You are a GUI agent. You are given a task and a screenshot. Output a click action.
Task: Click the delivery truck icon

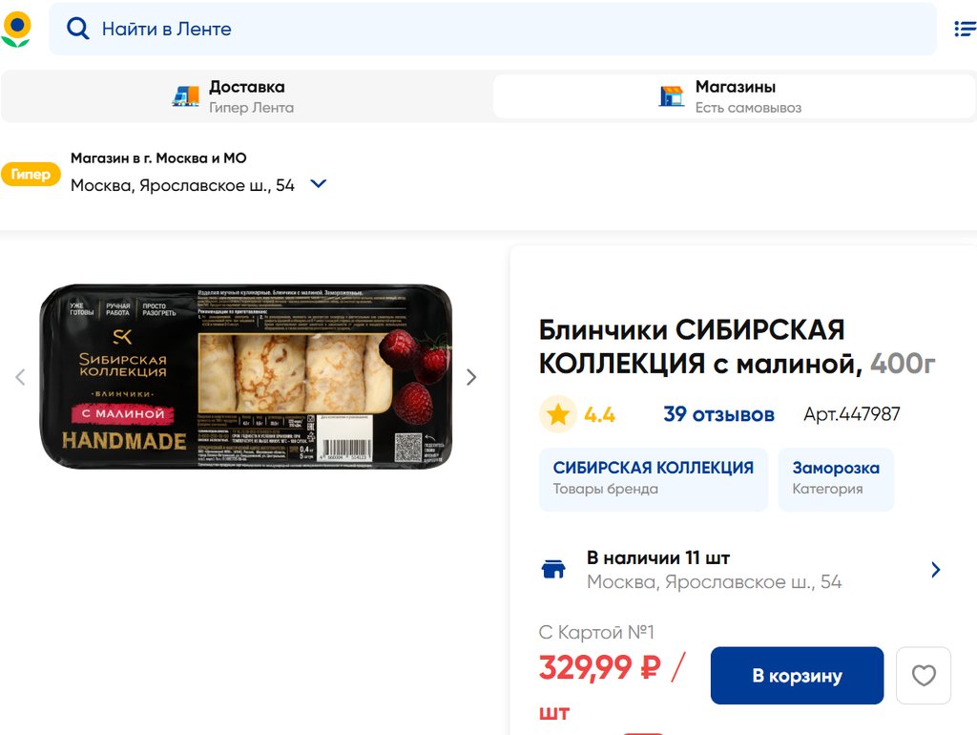[x=186, y=95]
